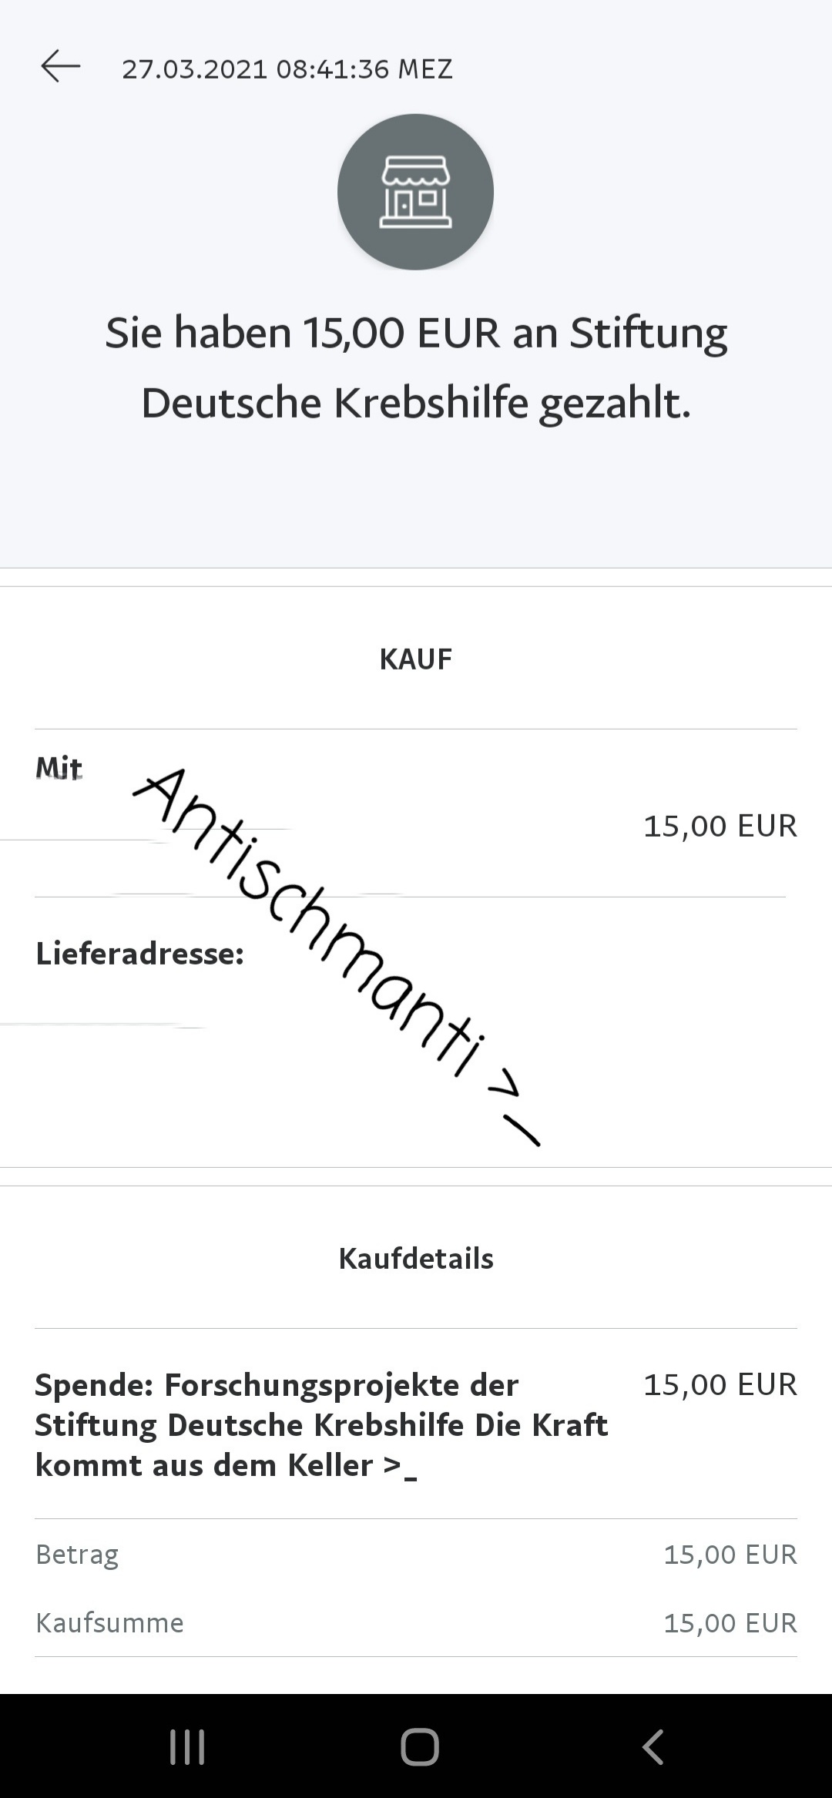Tap the Kaufsumme value 15,00 EUR
Screen dimensions: 832x1798
click(730, 1623)
